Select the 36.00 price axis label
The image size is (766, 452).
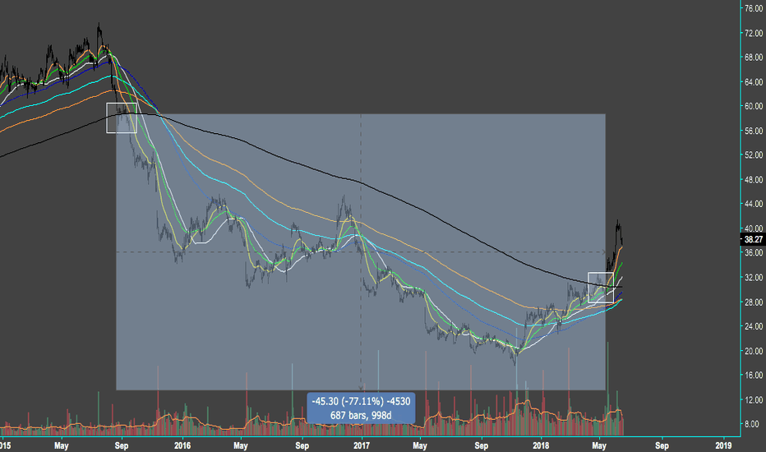click(754, 252)
